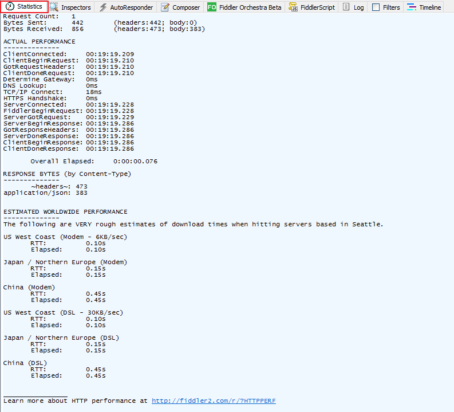This screenshot has height=412, width=454.
Task: Click the Log document icon
Action: tap(346, 7)
